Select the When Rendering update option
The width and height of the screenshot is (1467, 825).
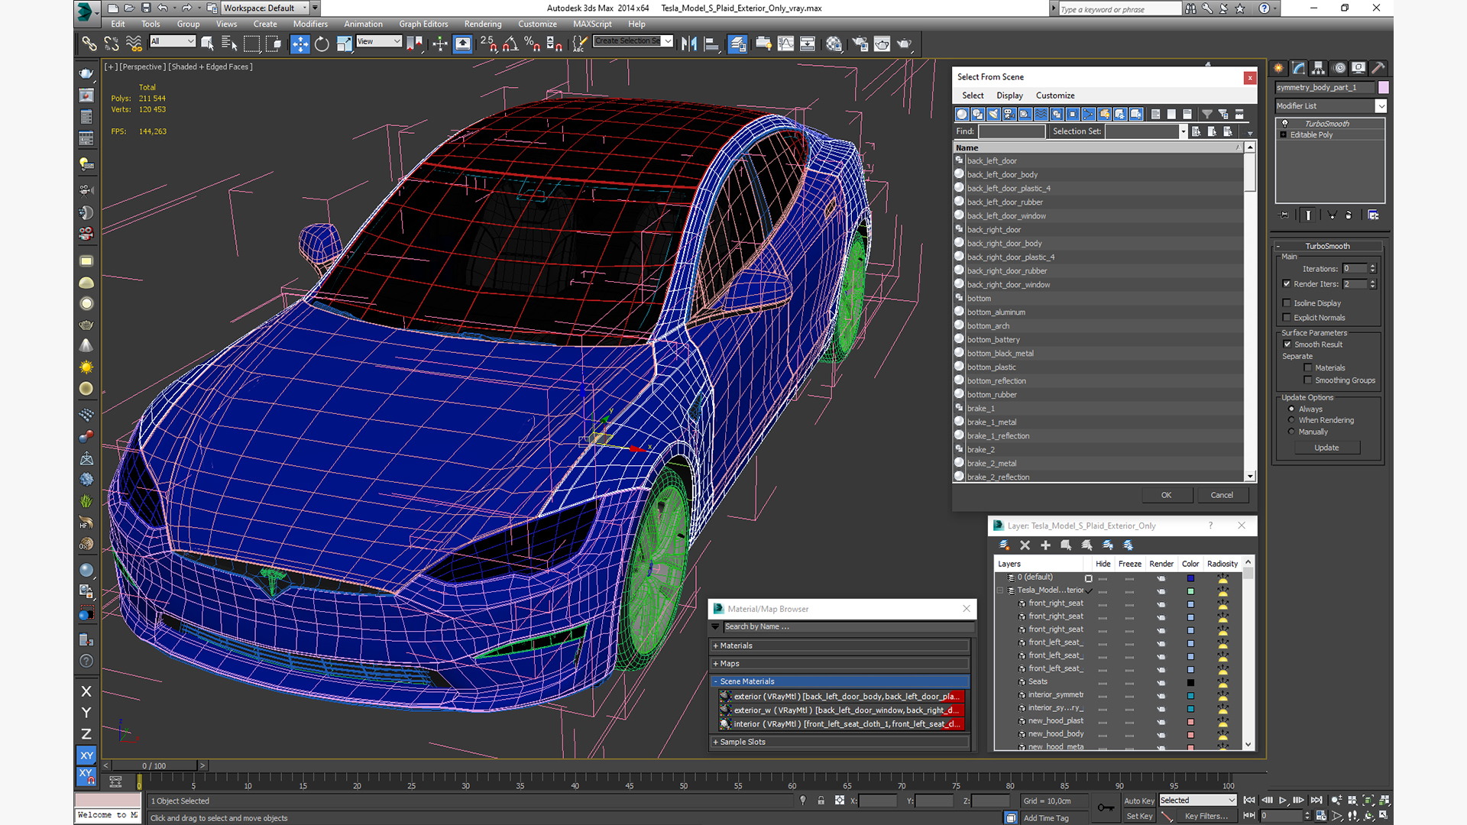(x=1291, y=420)
